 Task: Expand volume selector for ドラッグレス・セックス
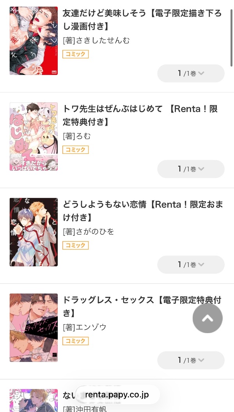(x=191, y=360)
